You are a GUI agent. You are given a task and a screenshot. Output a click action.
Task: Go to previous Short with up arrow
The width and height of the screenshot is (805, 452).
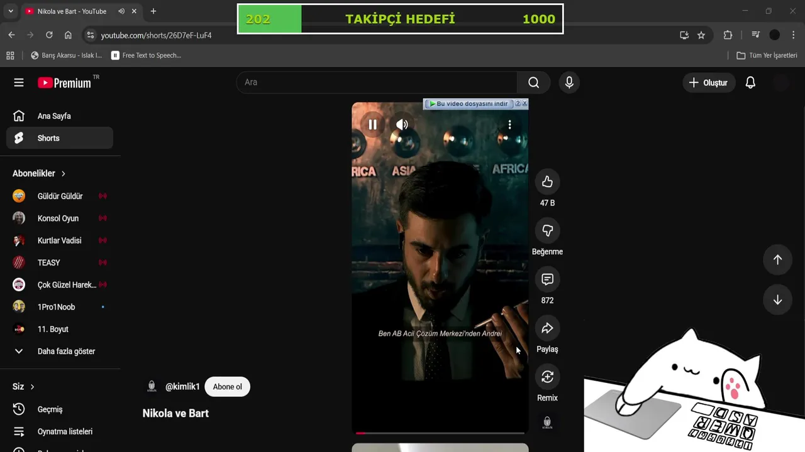777,259
